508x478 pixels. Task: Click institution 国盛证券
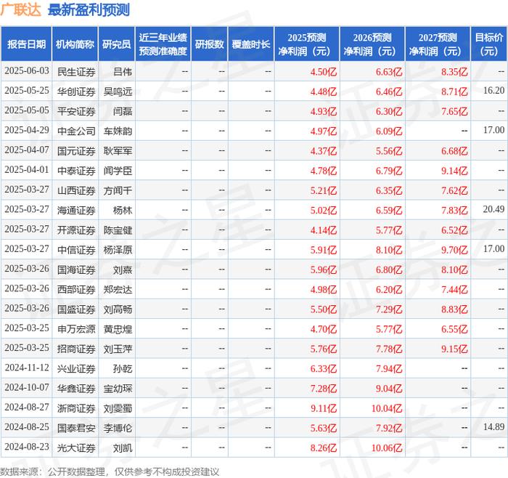(x=76, y=309)
